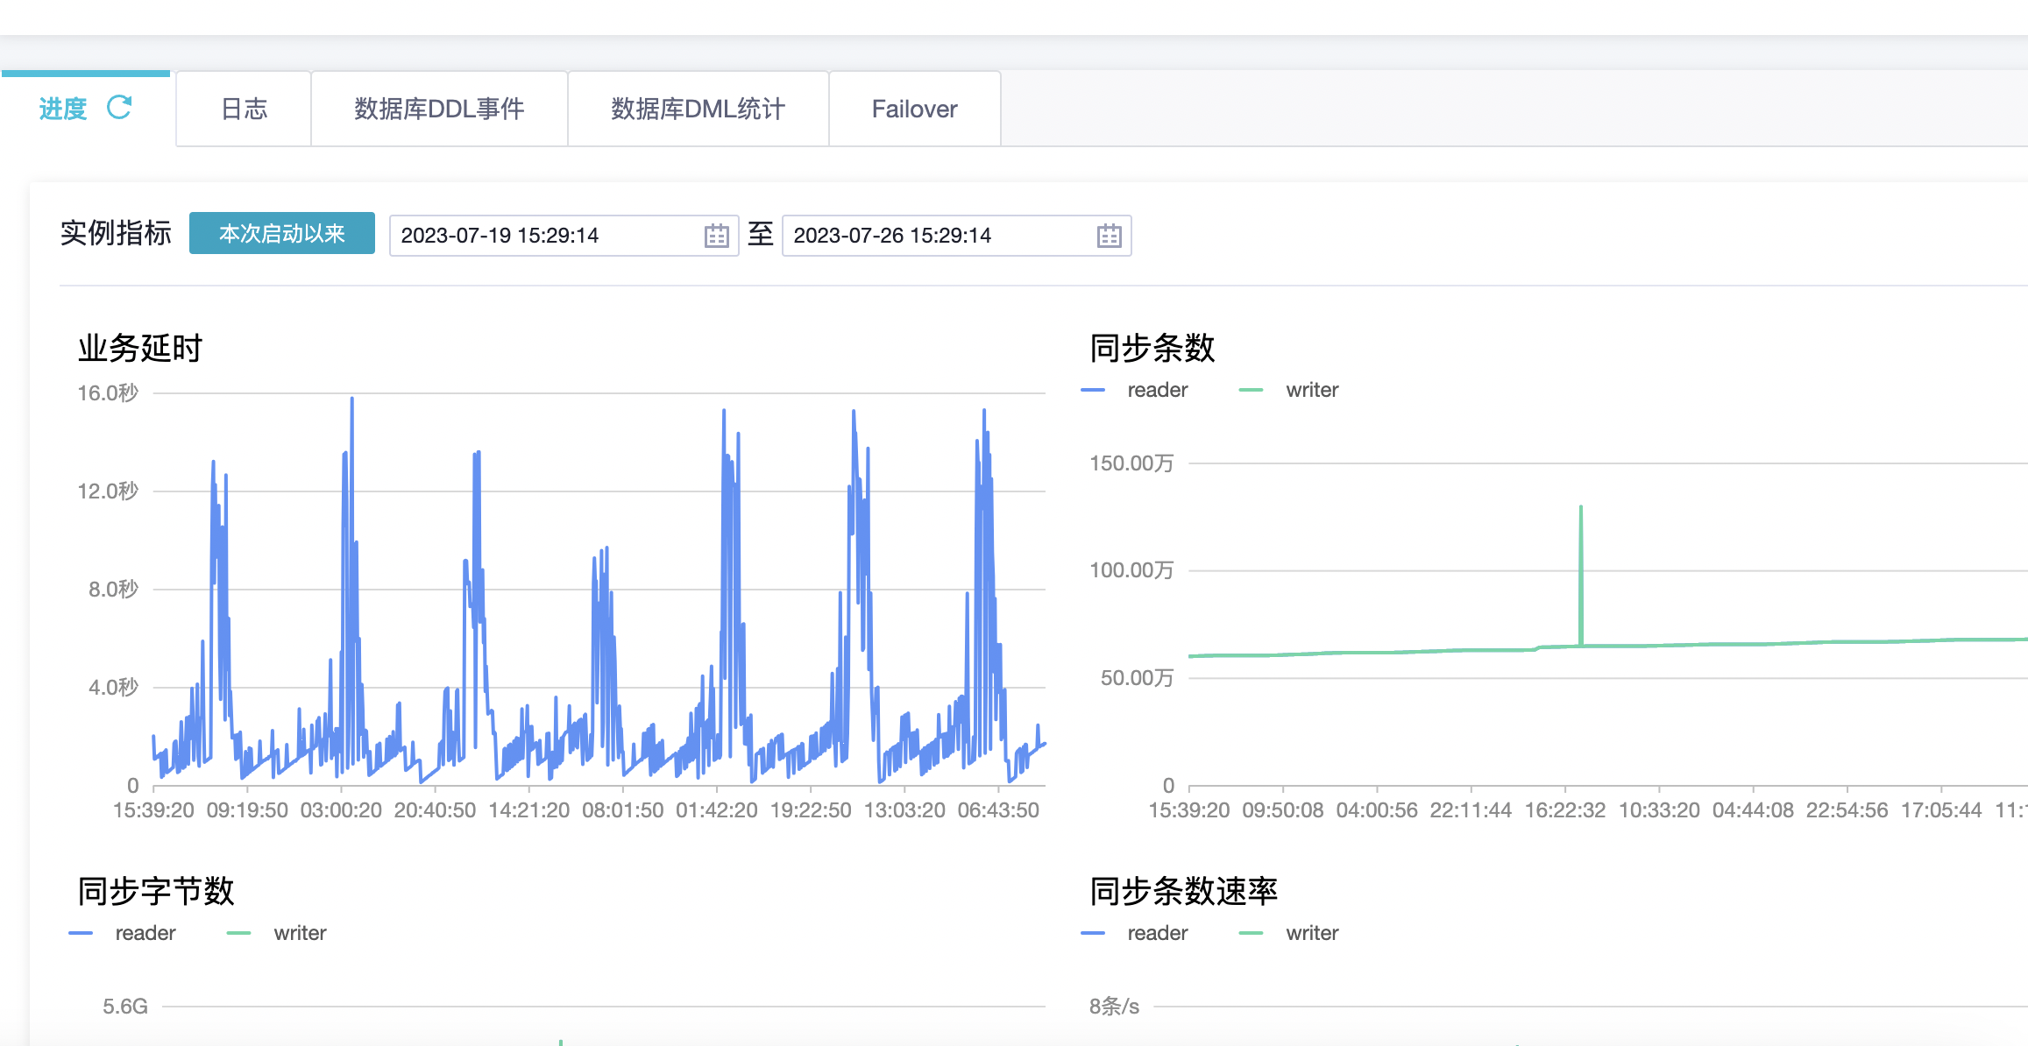Open the start date calendar icon
The width and height of the screenshot is (2028, 1046).
point(717,236)
